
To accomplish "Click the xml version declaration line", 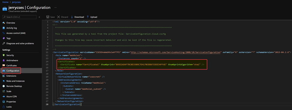I will click(76, 22).
